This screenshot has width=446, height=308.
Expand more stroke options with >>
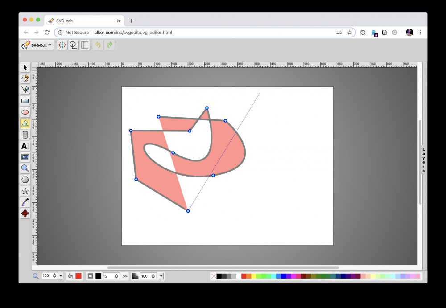click(125, 276)
